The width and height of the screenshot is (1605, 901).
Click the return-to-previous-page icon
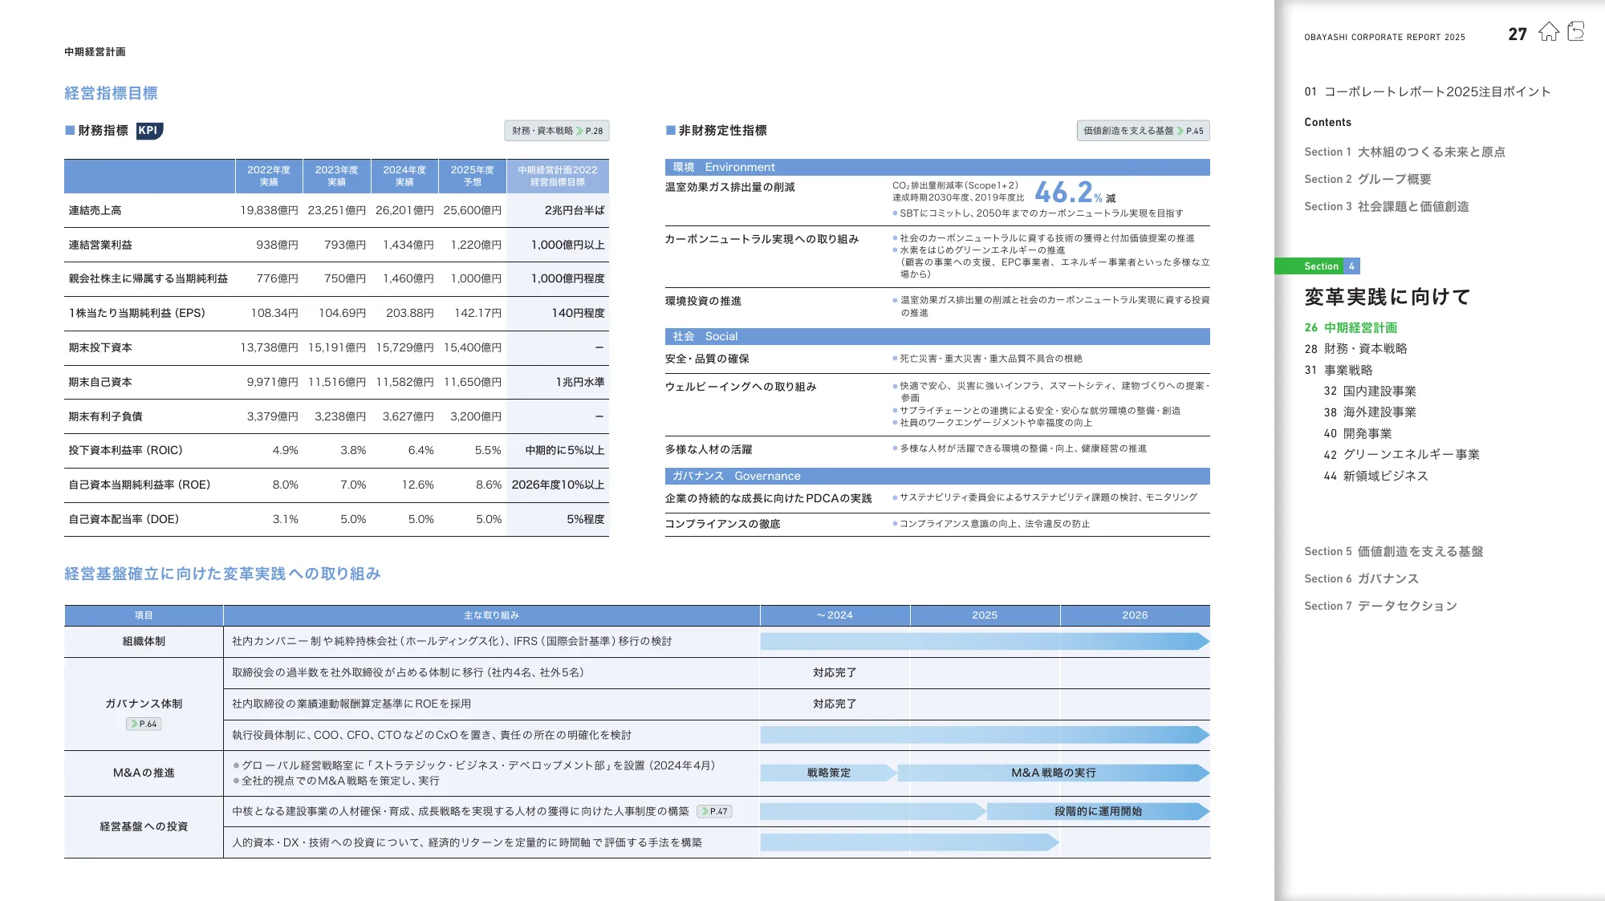click(1576, 32)
